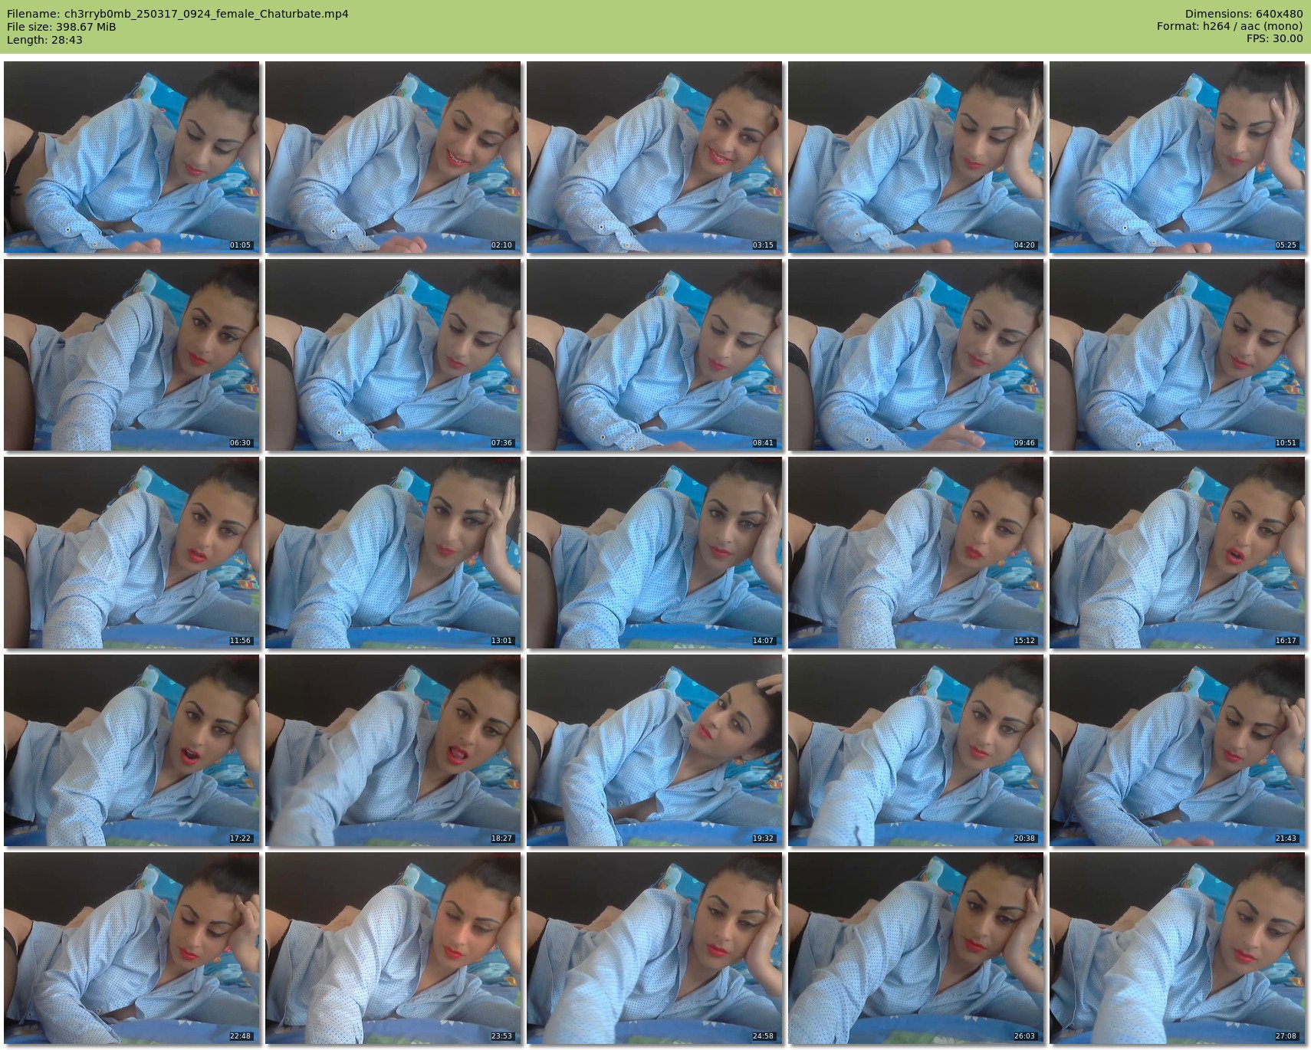This screenshot has height=1050, width=1311.
Task: Click the Filename line in header
Action: point(178,14)
